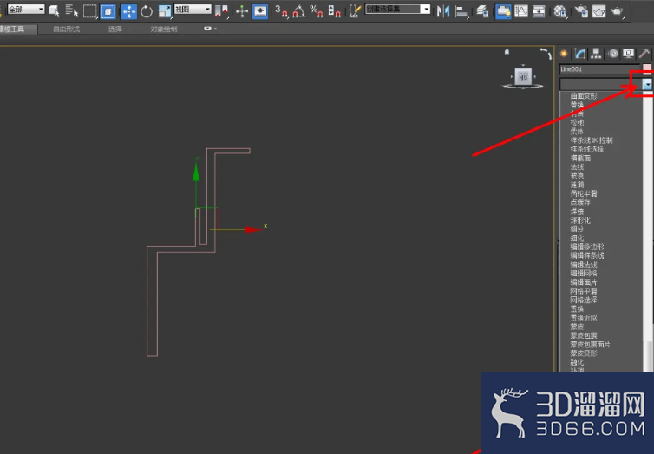
Task: Open Render Setup dialog
Action: pos(581,11)
